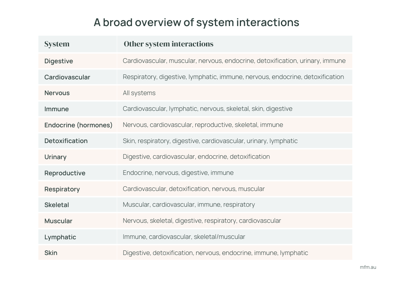393x283 pixels.
Task: Click the 'Digestive' row label
Action: tap(59, 61)
